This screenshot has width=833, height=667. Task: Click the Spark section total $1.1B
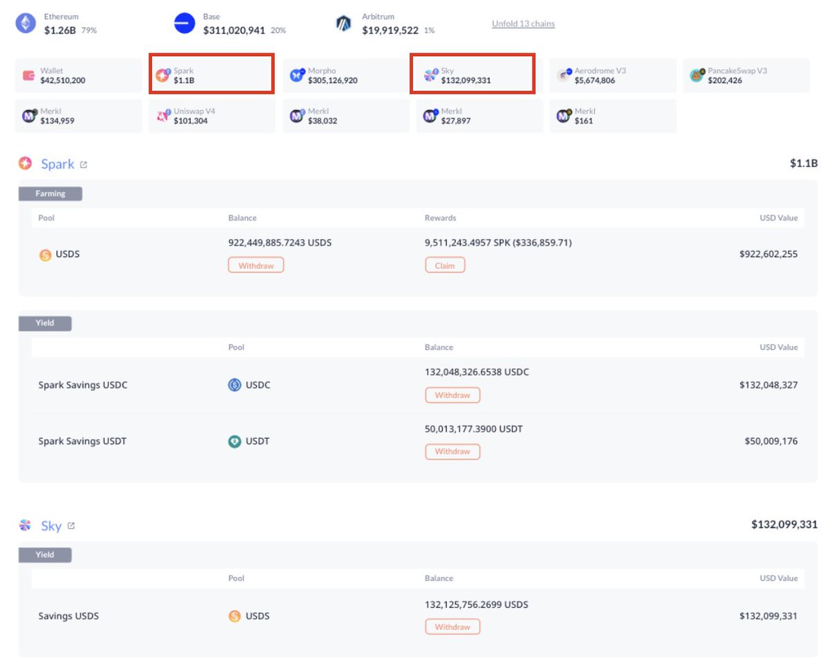[x=804, y=164]
